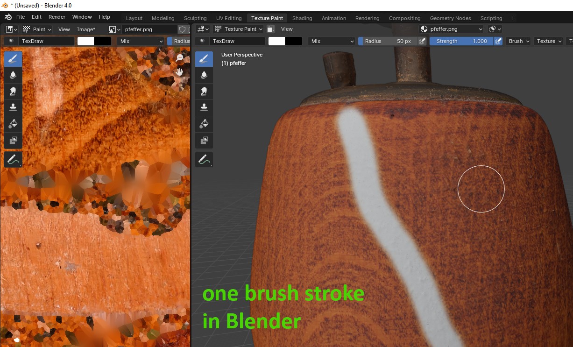Select the Clone stamp tool in the 3D viewport
573x347 pixels.
(204, 107)
